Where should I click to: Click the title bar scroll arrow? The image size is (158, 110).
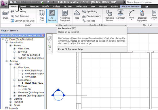pyautogui.click(x=125, y=2)
